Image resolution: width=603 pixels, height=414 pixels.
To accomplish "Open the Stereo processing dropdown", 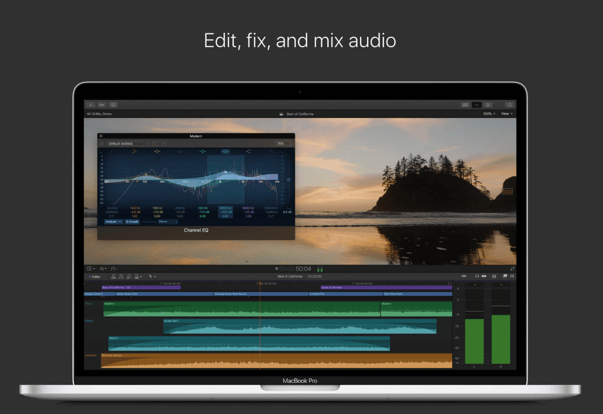I will (x=167, y=222).
